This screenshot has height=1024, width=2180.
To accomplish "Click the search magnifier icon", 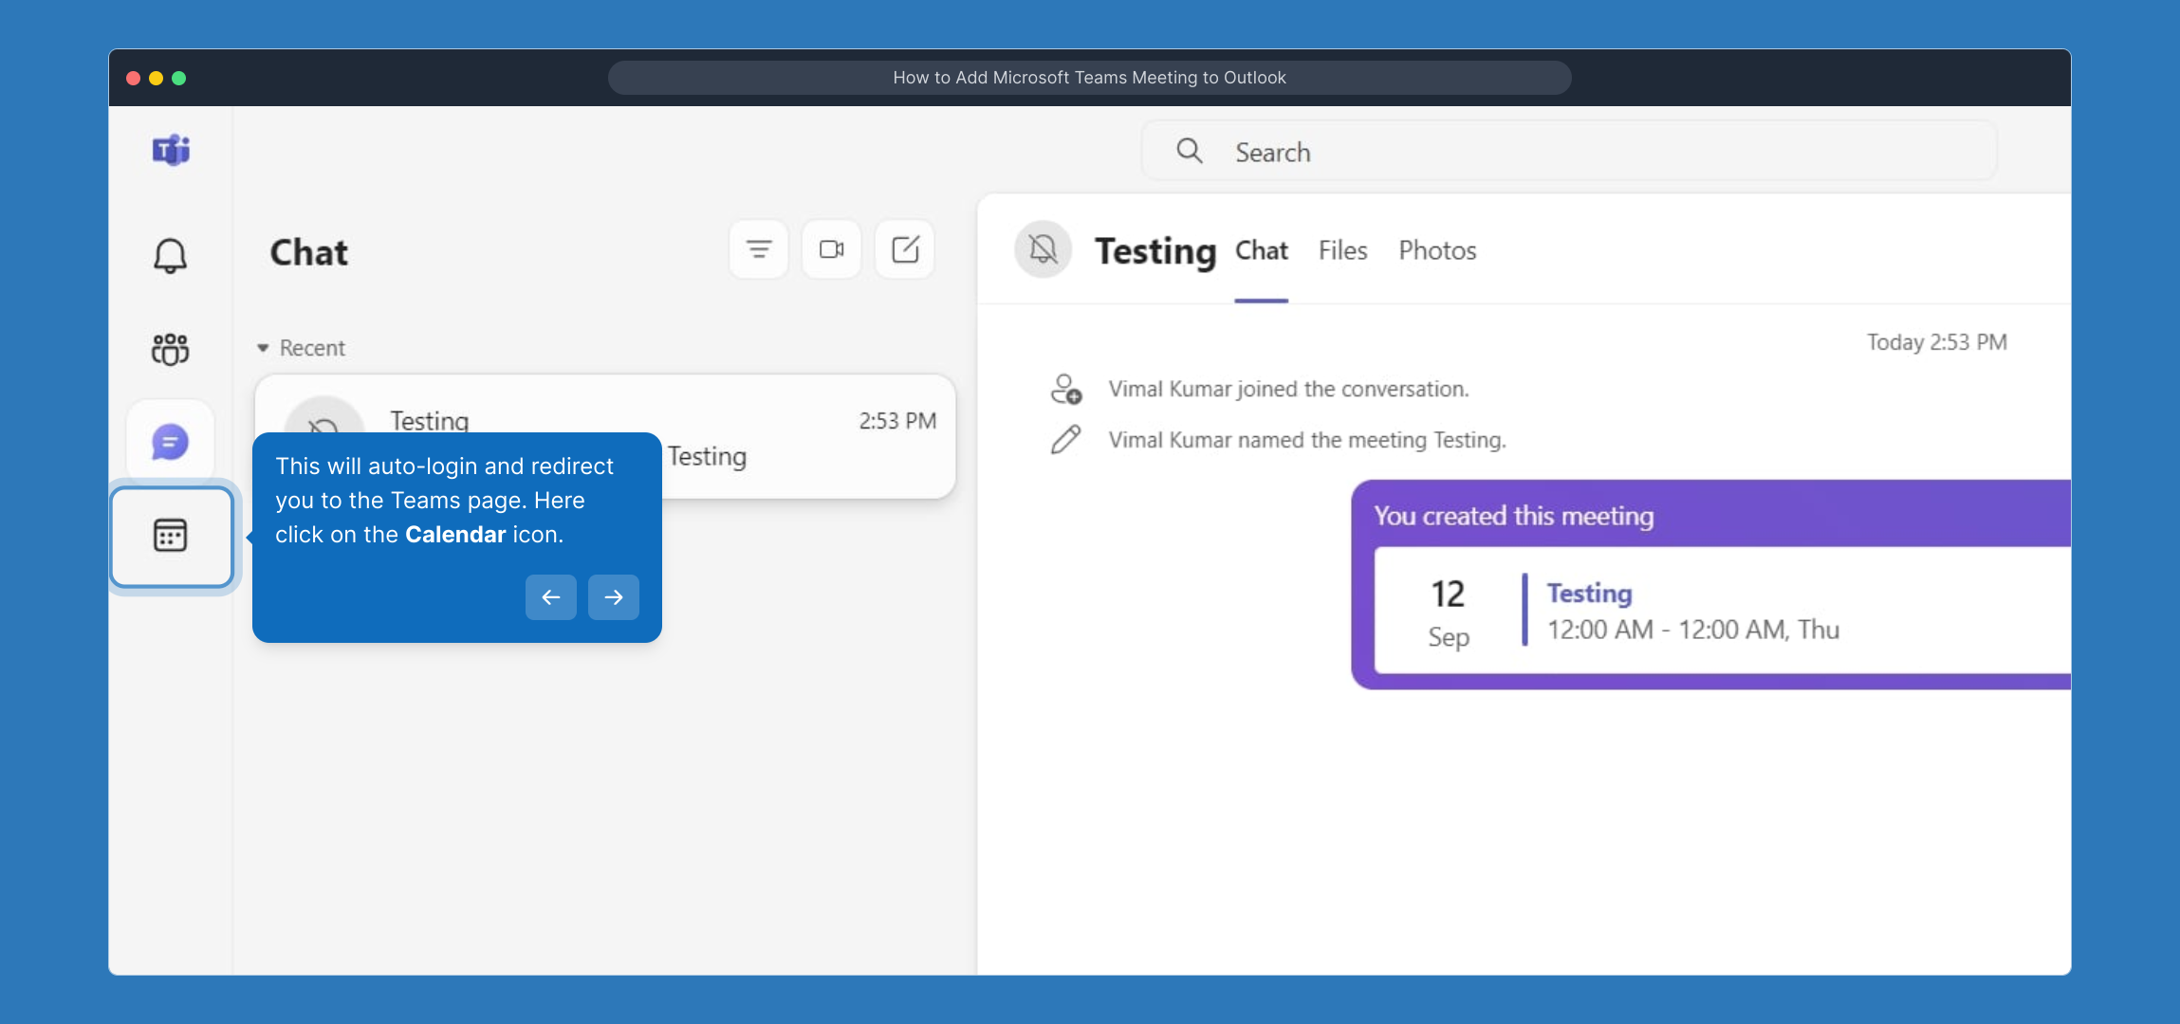I will point(1189,151).
